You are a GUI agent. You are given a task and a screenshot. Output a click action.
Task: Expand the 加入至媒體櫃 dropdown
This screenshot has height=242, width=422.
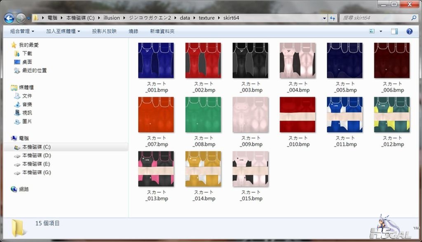[x=63, y=31]
